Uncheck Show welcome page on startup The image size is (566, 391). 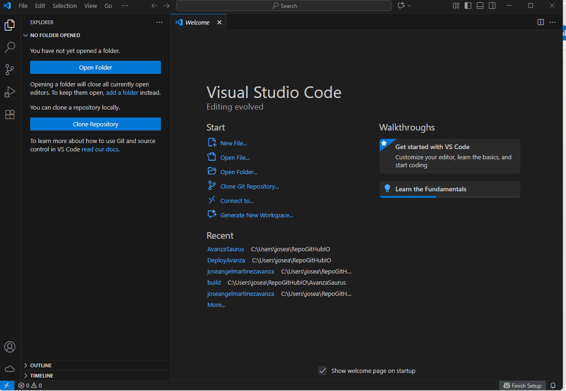[x=322, y=371]
